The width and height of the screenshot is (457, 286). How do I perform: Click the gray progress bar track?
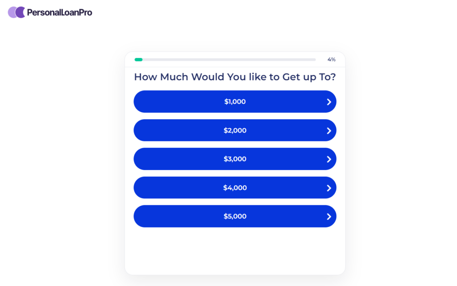232,59
